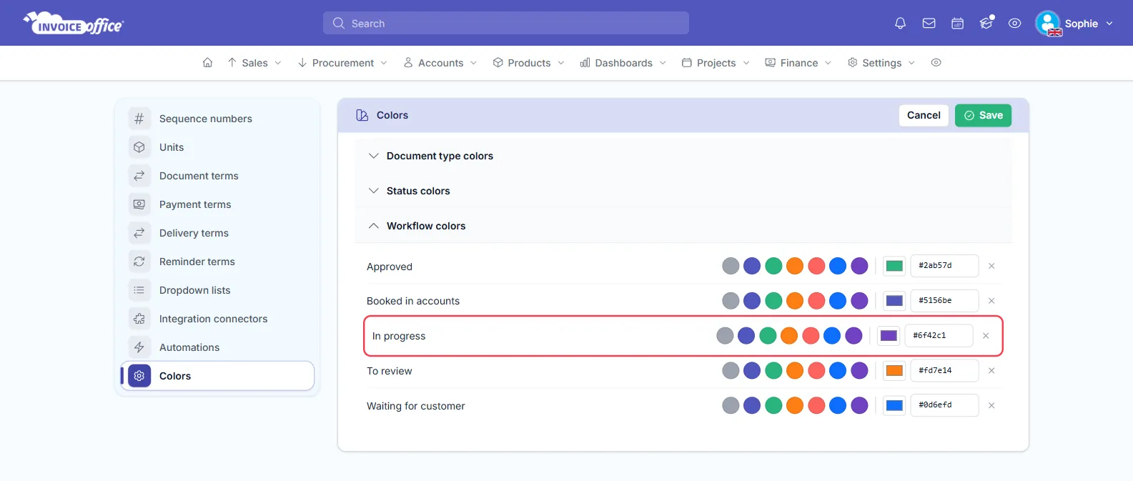Go to home icon in navigation

[x=207, y=63]
